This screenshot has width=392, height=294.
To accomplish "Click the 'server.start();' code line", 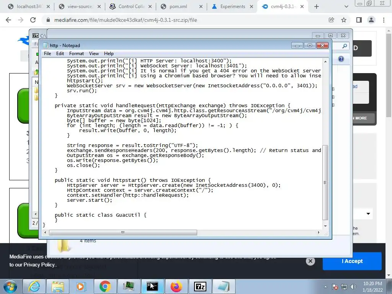I will 90,200.
